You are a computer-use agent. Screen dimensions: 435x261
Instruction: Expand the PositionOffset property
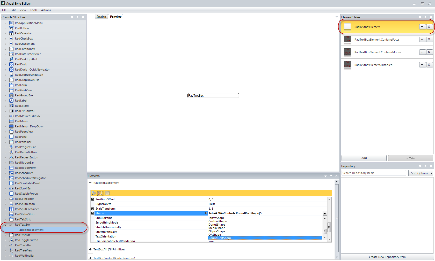click(93, 199)
